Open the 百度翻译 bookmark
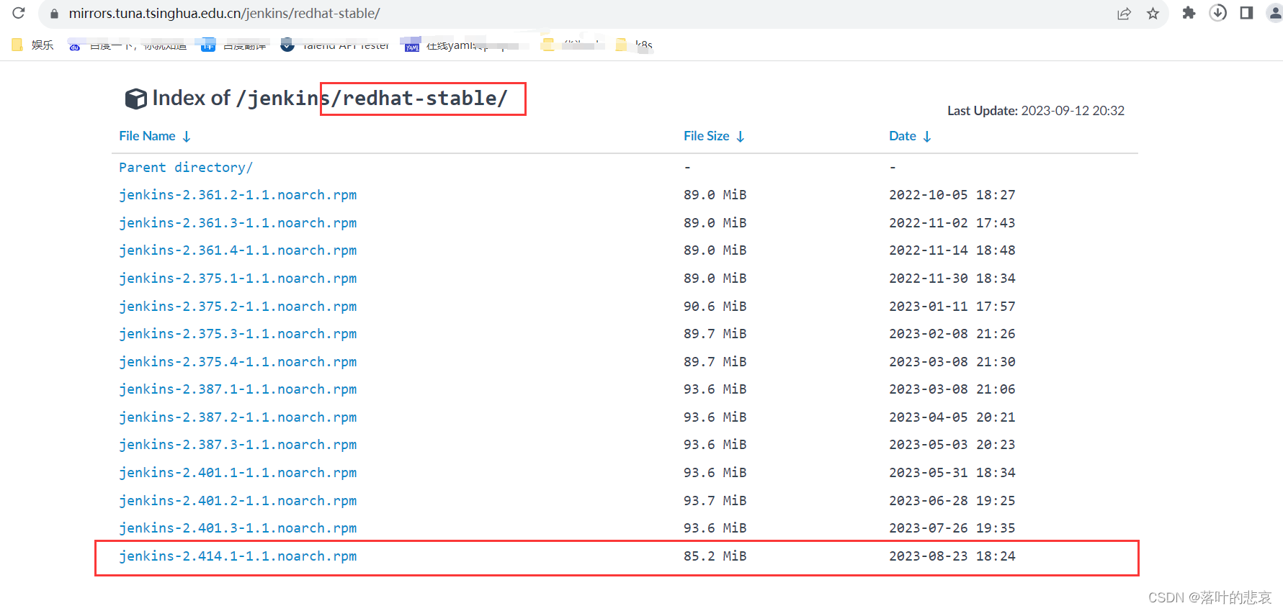Screen dimensions: 1283x611 coord(235,45)
